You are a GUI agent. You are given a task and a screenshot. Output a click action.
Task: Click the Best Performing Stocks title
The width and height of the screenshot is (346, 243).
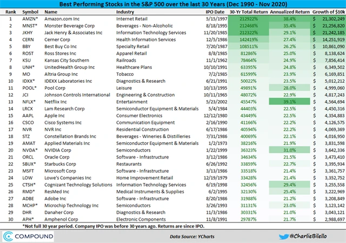(173, 4)
